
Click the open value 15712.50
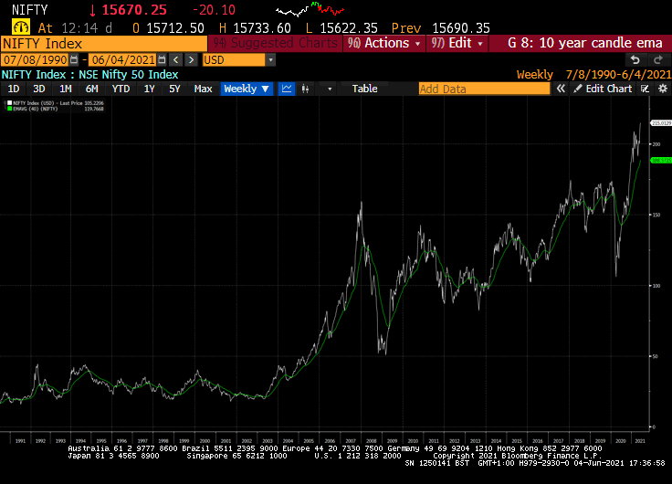click(175, 28)
